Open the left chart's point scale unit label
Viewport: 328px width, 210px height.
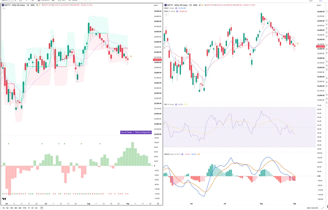[156, 5]
